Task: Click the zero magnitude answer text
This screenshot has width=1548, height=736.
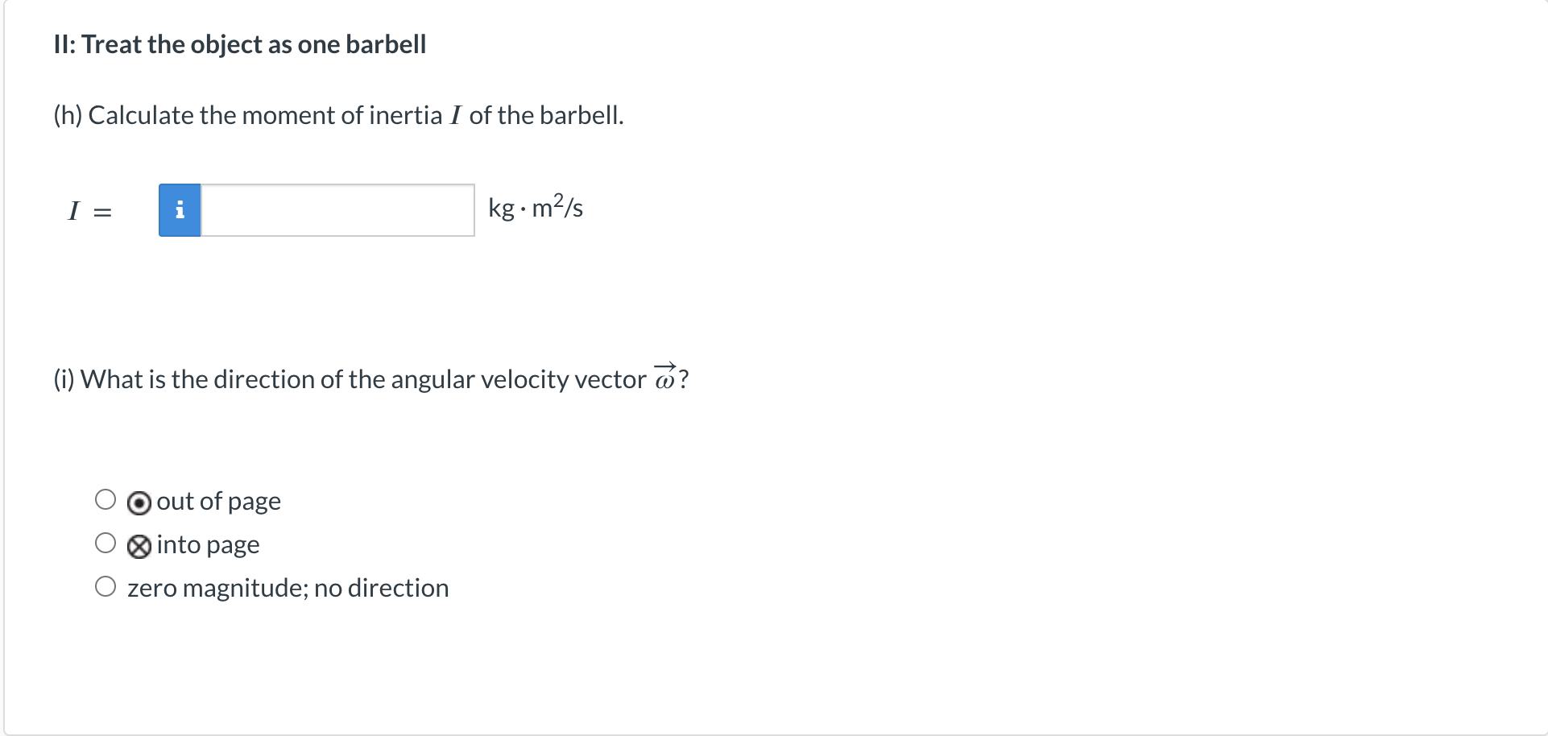Action: point(288,588)
